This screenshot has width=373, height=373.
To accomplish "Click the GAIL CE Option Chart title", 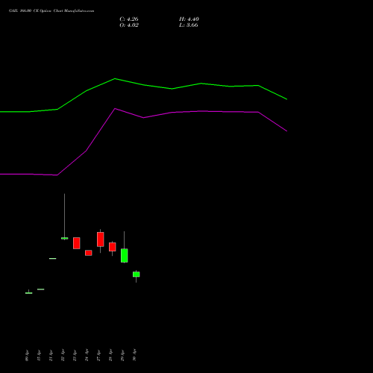I will point(51,11).
